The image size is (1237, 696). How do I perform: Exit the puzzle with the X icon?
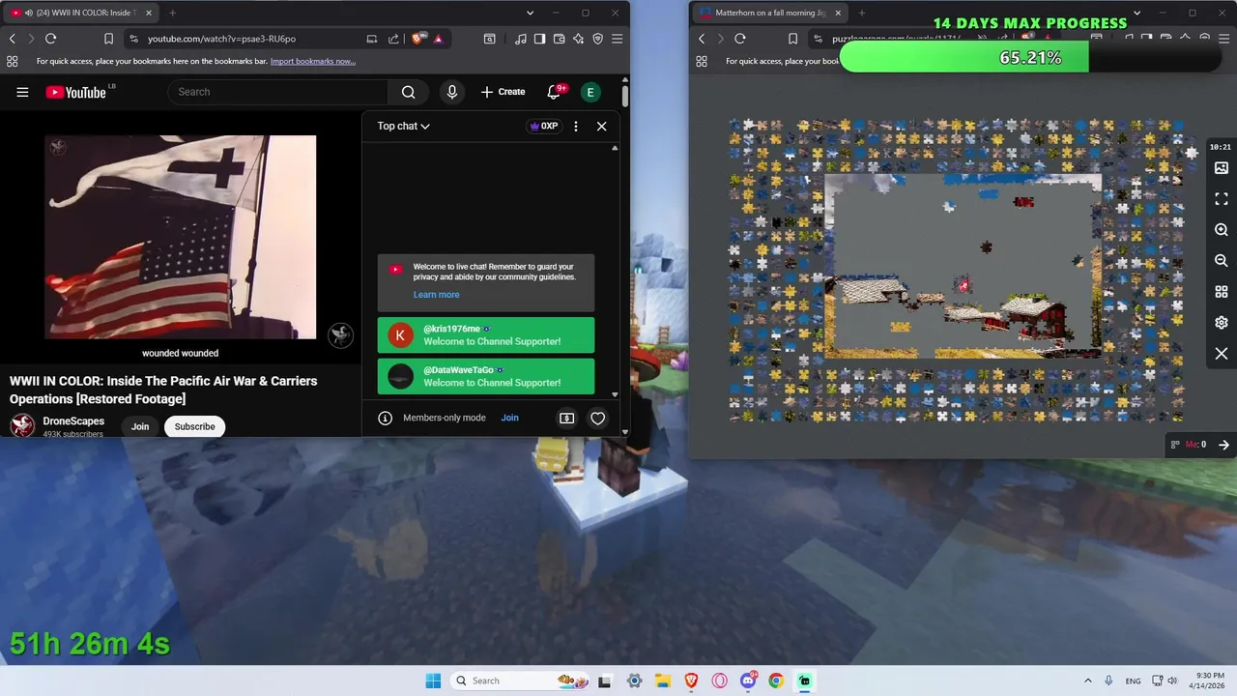(1222, 354)
